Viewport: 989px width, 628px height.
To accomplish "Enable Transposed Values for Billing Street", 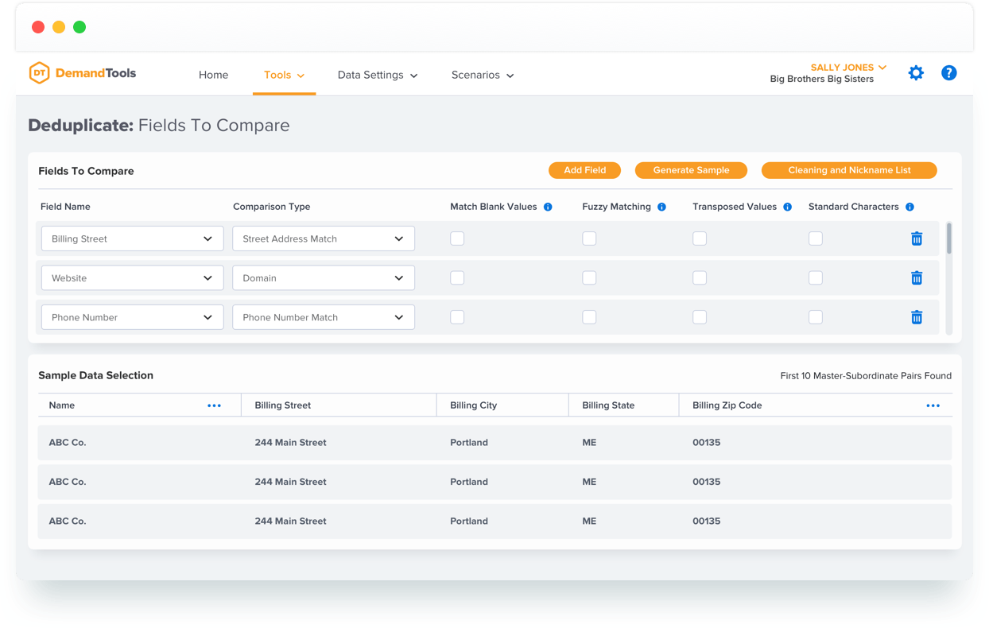I will 700,238.
